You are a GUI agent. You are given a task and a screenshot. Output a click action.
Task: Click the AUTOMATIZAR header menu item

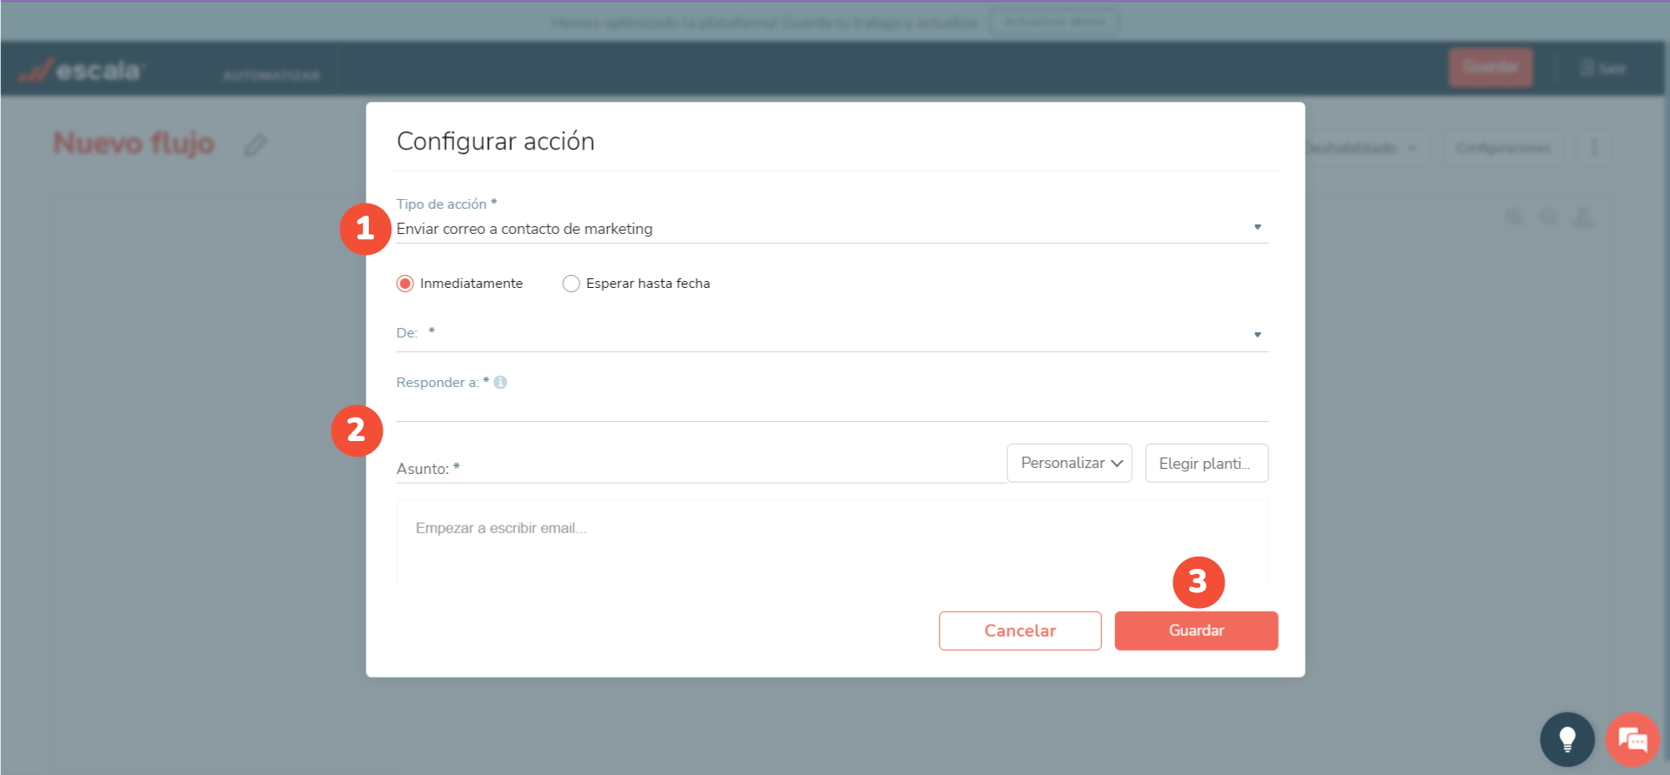tap(271, 76)
